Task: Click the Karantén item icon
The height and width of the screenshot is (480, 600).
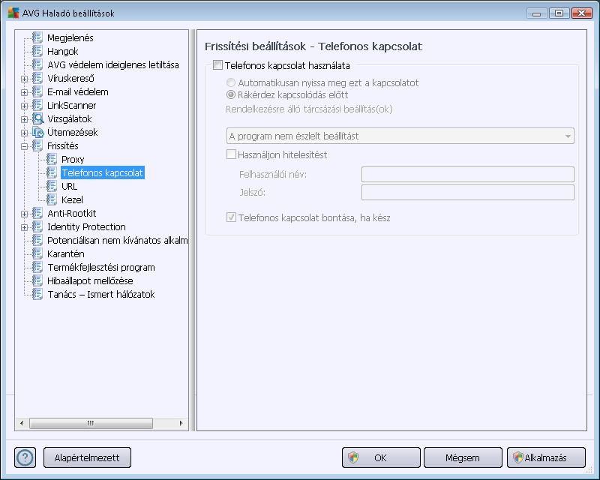Action: [x=37, y=253]
